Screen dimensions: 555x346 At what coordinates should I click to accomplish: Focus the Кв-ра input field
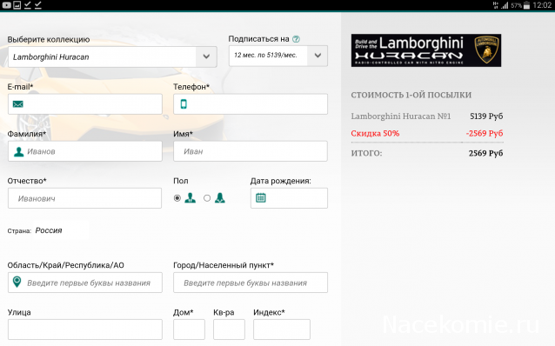229,329
